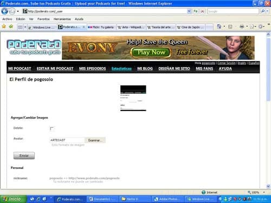
Task: Click the Refresh page icon
Action: pyautogui.click(x=196, y=11)
